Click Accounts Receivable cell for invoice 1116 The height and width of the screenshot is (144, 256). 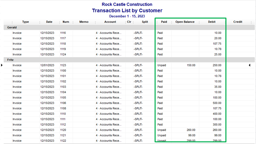(109, 33)
